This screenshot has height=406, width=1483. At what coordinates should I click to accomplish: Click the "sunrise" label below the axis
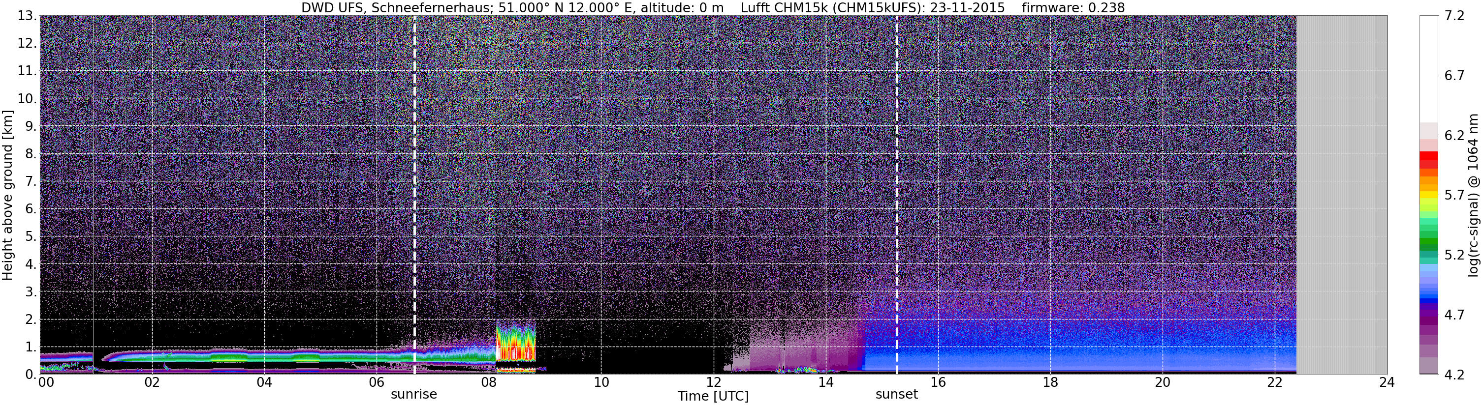coord(414,394)
